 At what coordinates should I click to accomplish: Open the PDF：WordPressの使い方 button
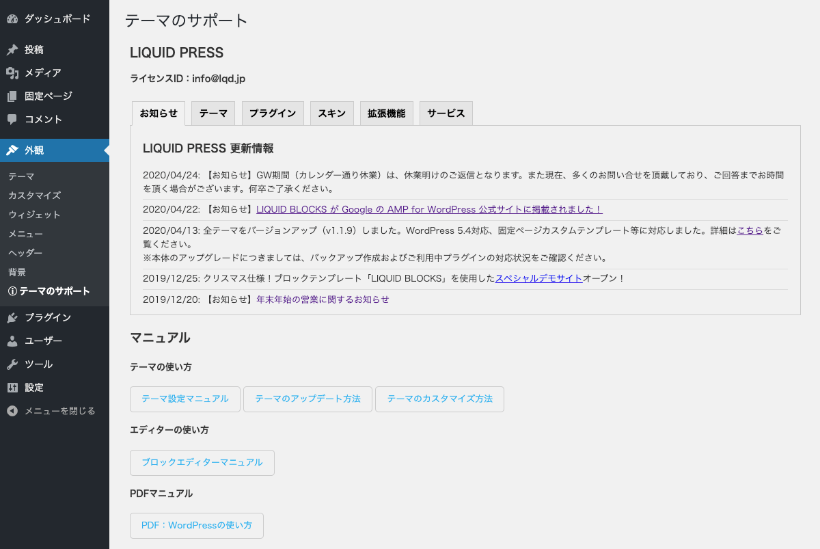coord(197,526)
